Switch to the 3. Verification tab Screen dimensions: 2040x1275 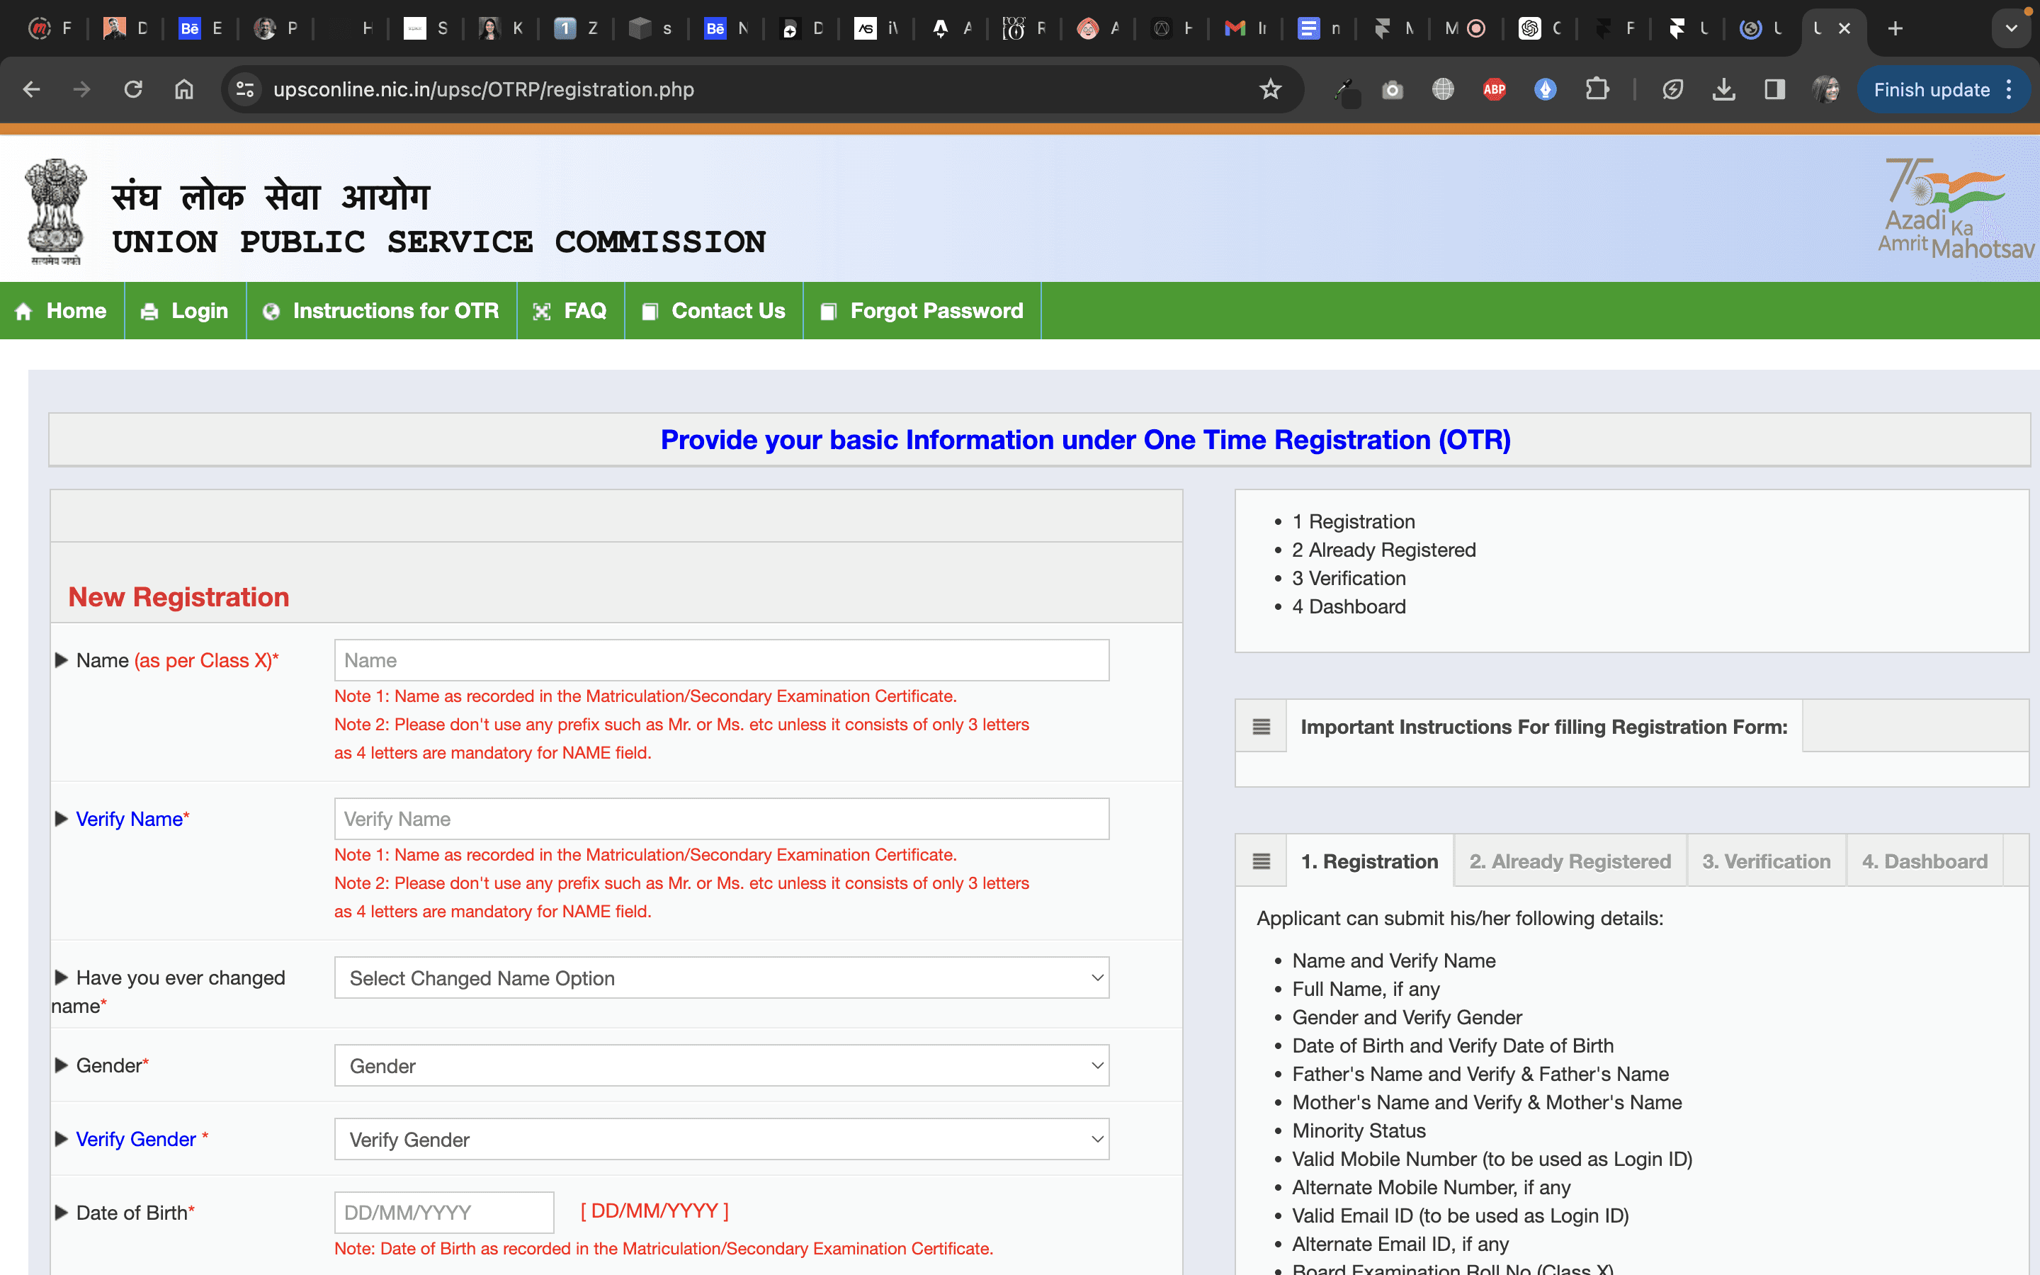(1767, 861)
